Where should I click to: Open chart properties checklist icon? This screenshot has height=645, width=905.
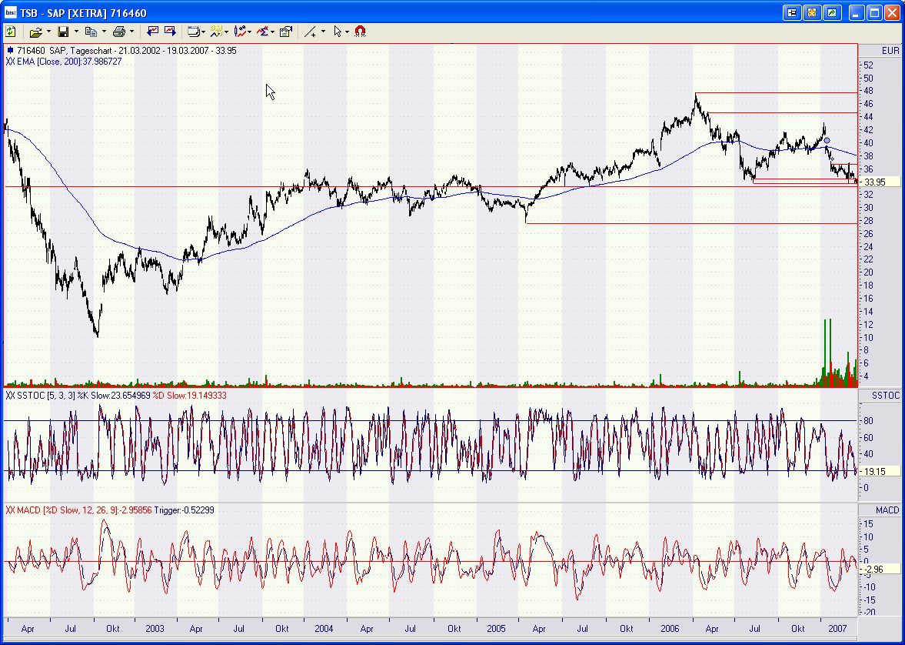click(x=285, y=32)
